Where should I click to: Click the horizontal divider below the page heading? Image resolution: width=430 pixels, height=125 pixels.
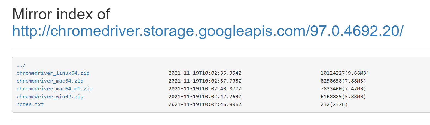tap(221, 48)
